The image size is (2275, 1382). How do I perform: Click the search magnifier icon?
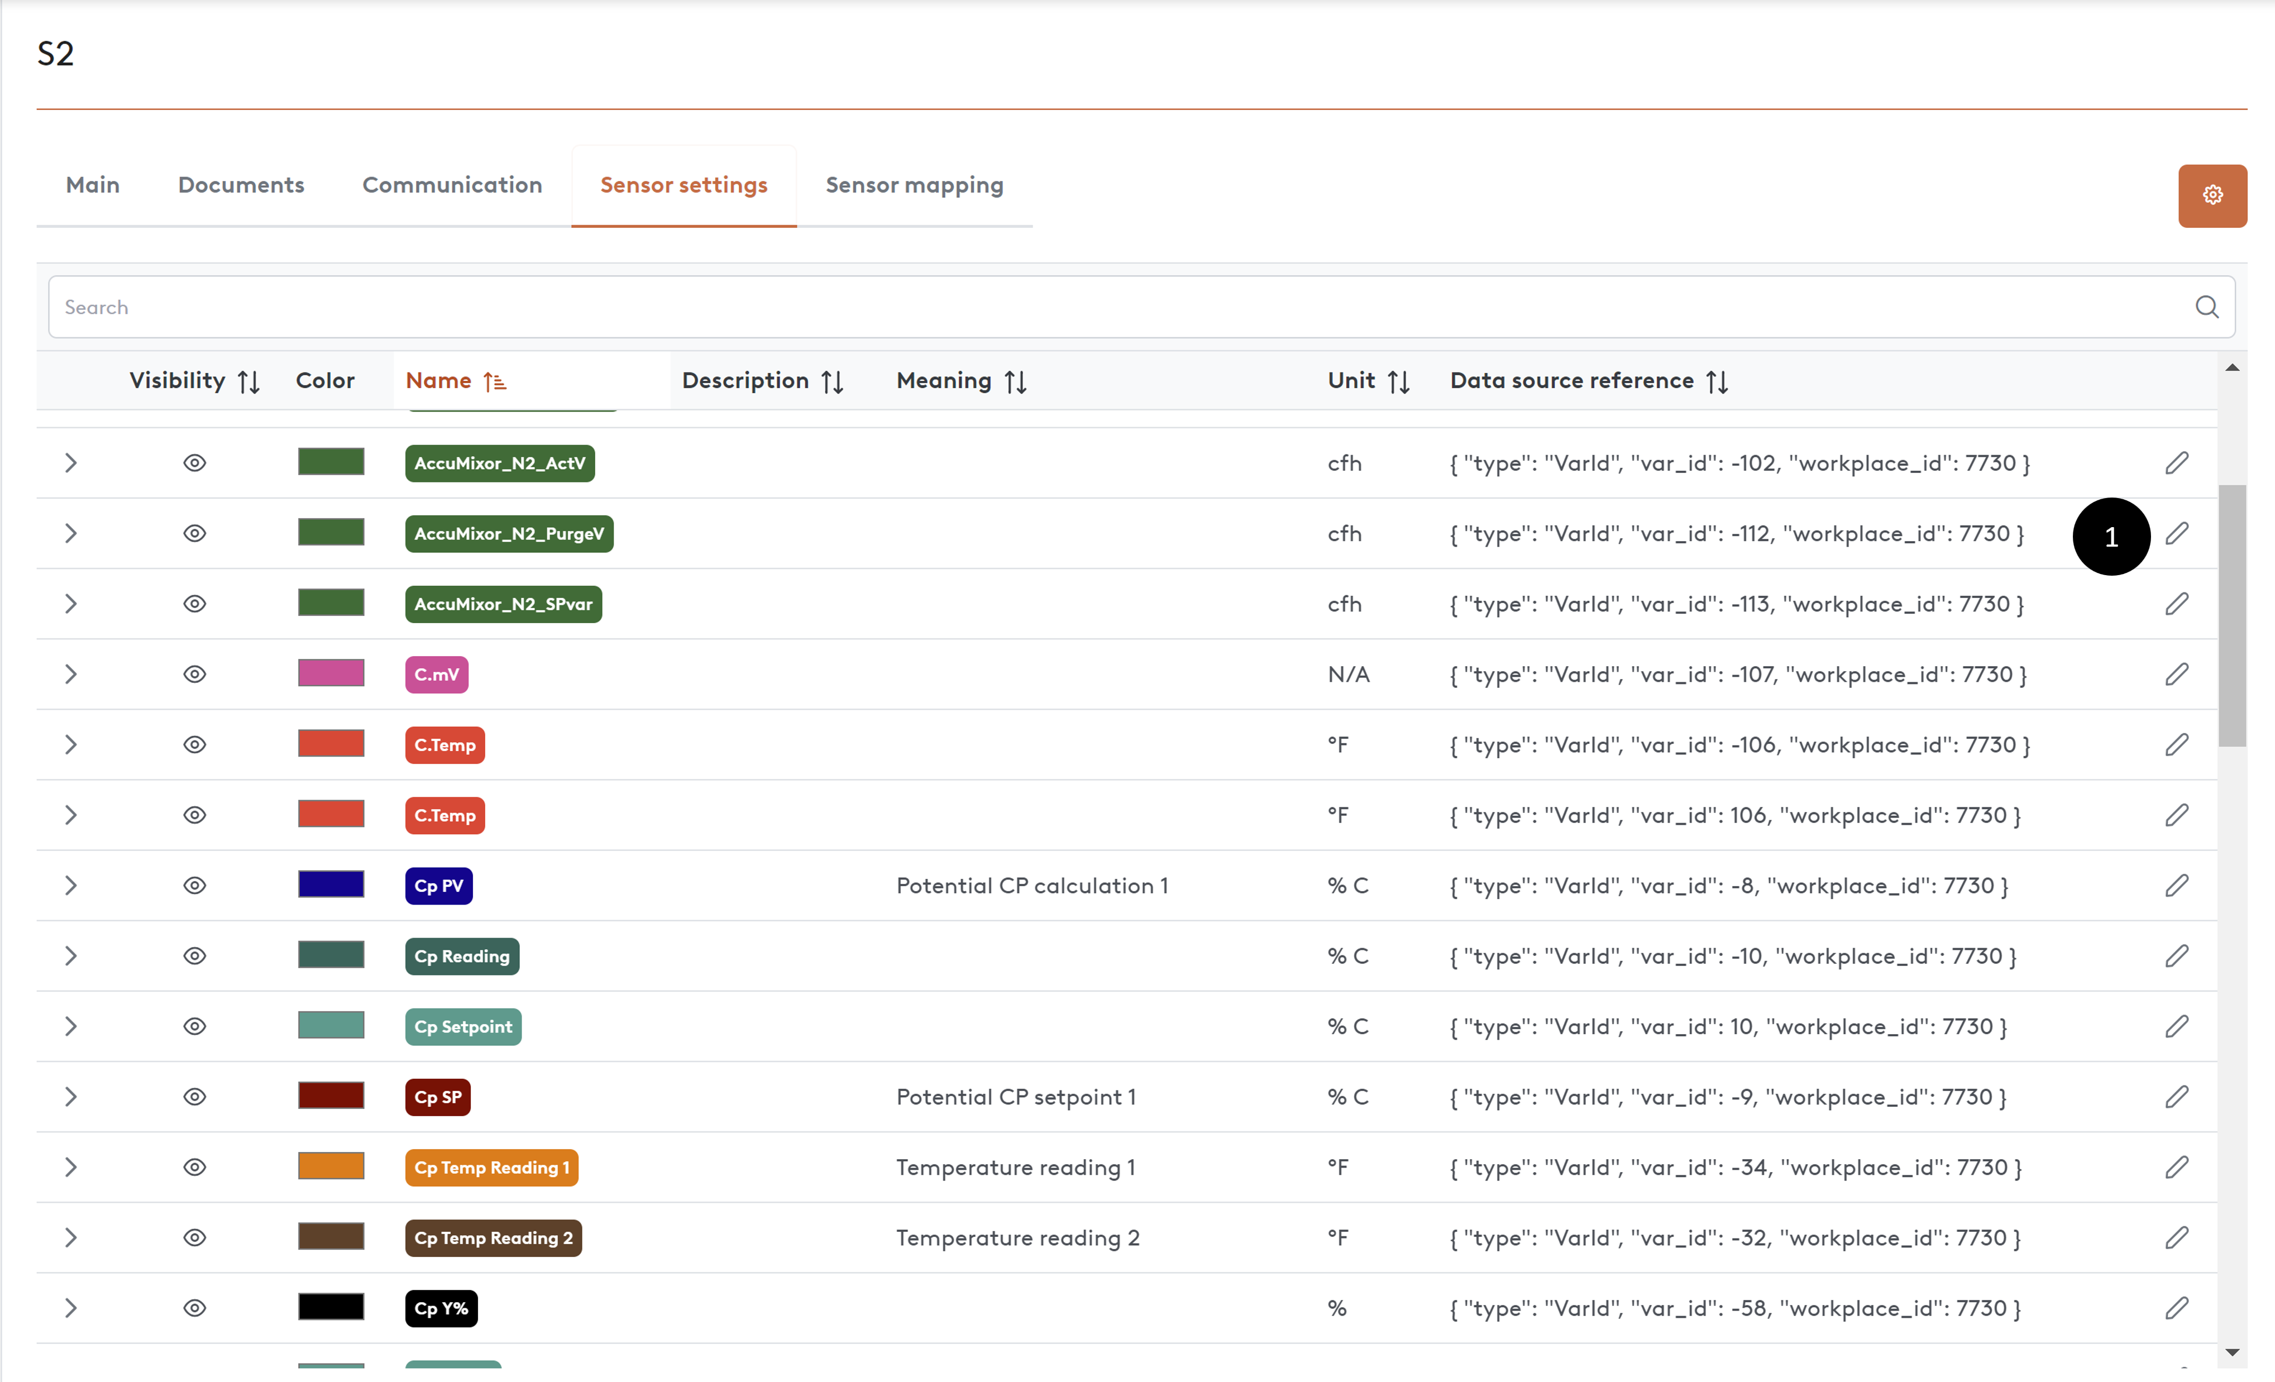2206,308
